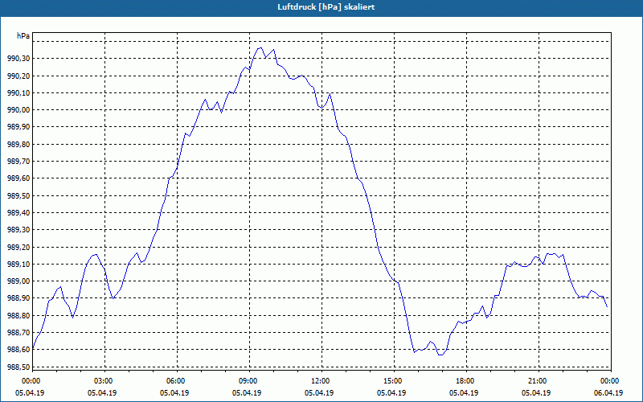Viewport: 643px width, 402px height.
Task: Select the hPa unit label on the y-axis
Action: point(23,36)
